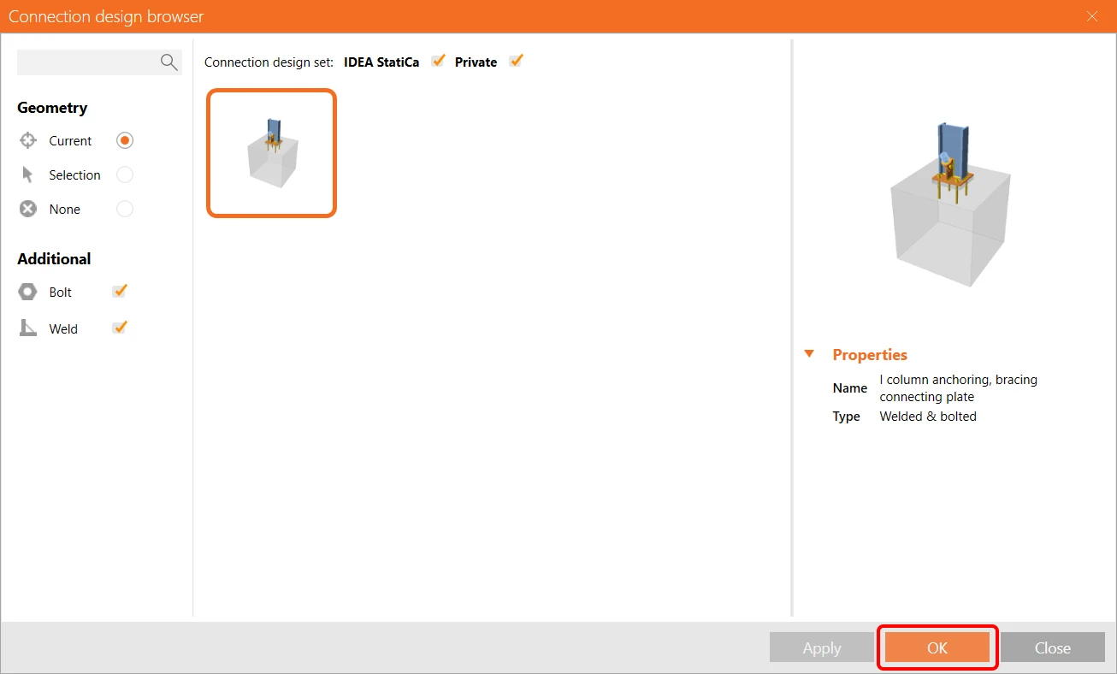Image resolution: width=1117 pixels, height=674 pixels.
Task: Select the None geometry radio button
Action: click(125, 209)
